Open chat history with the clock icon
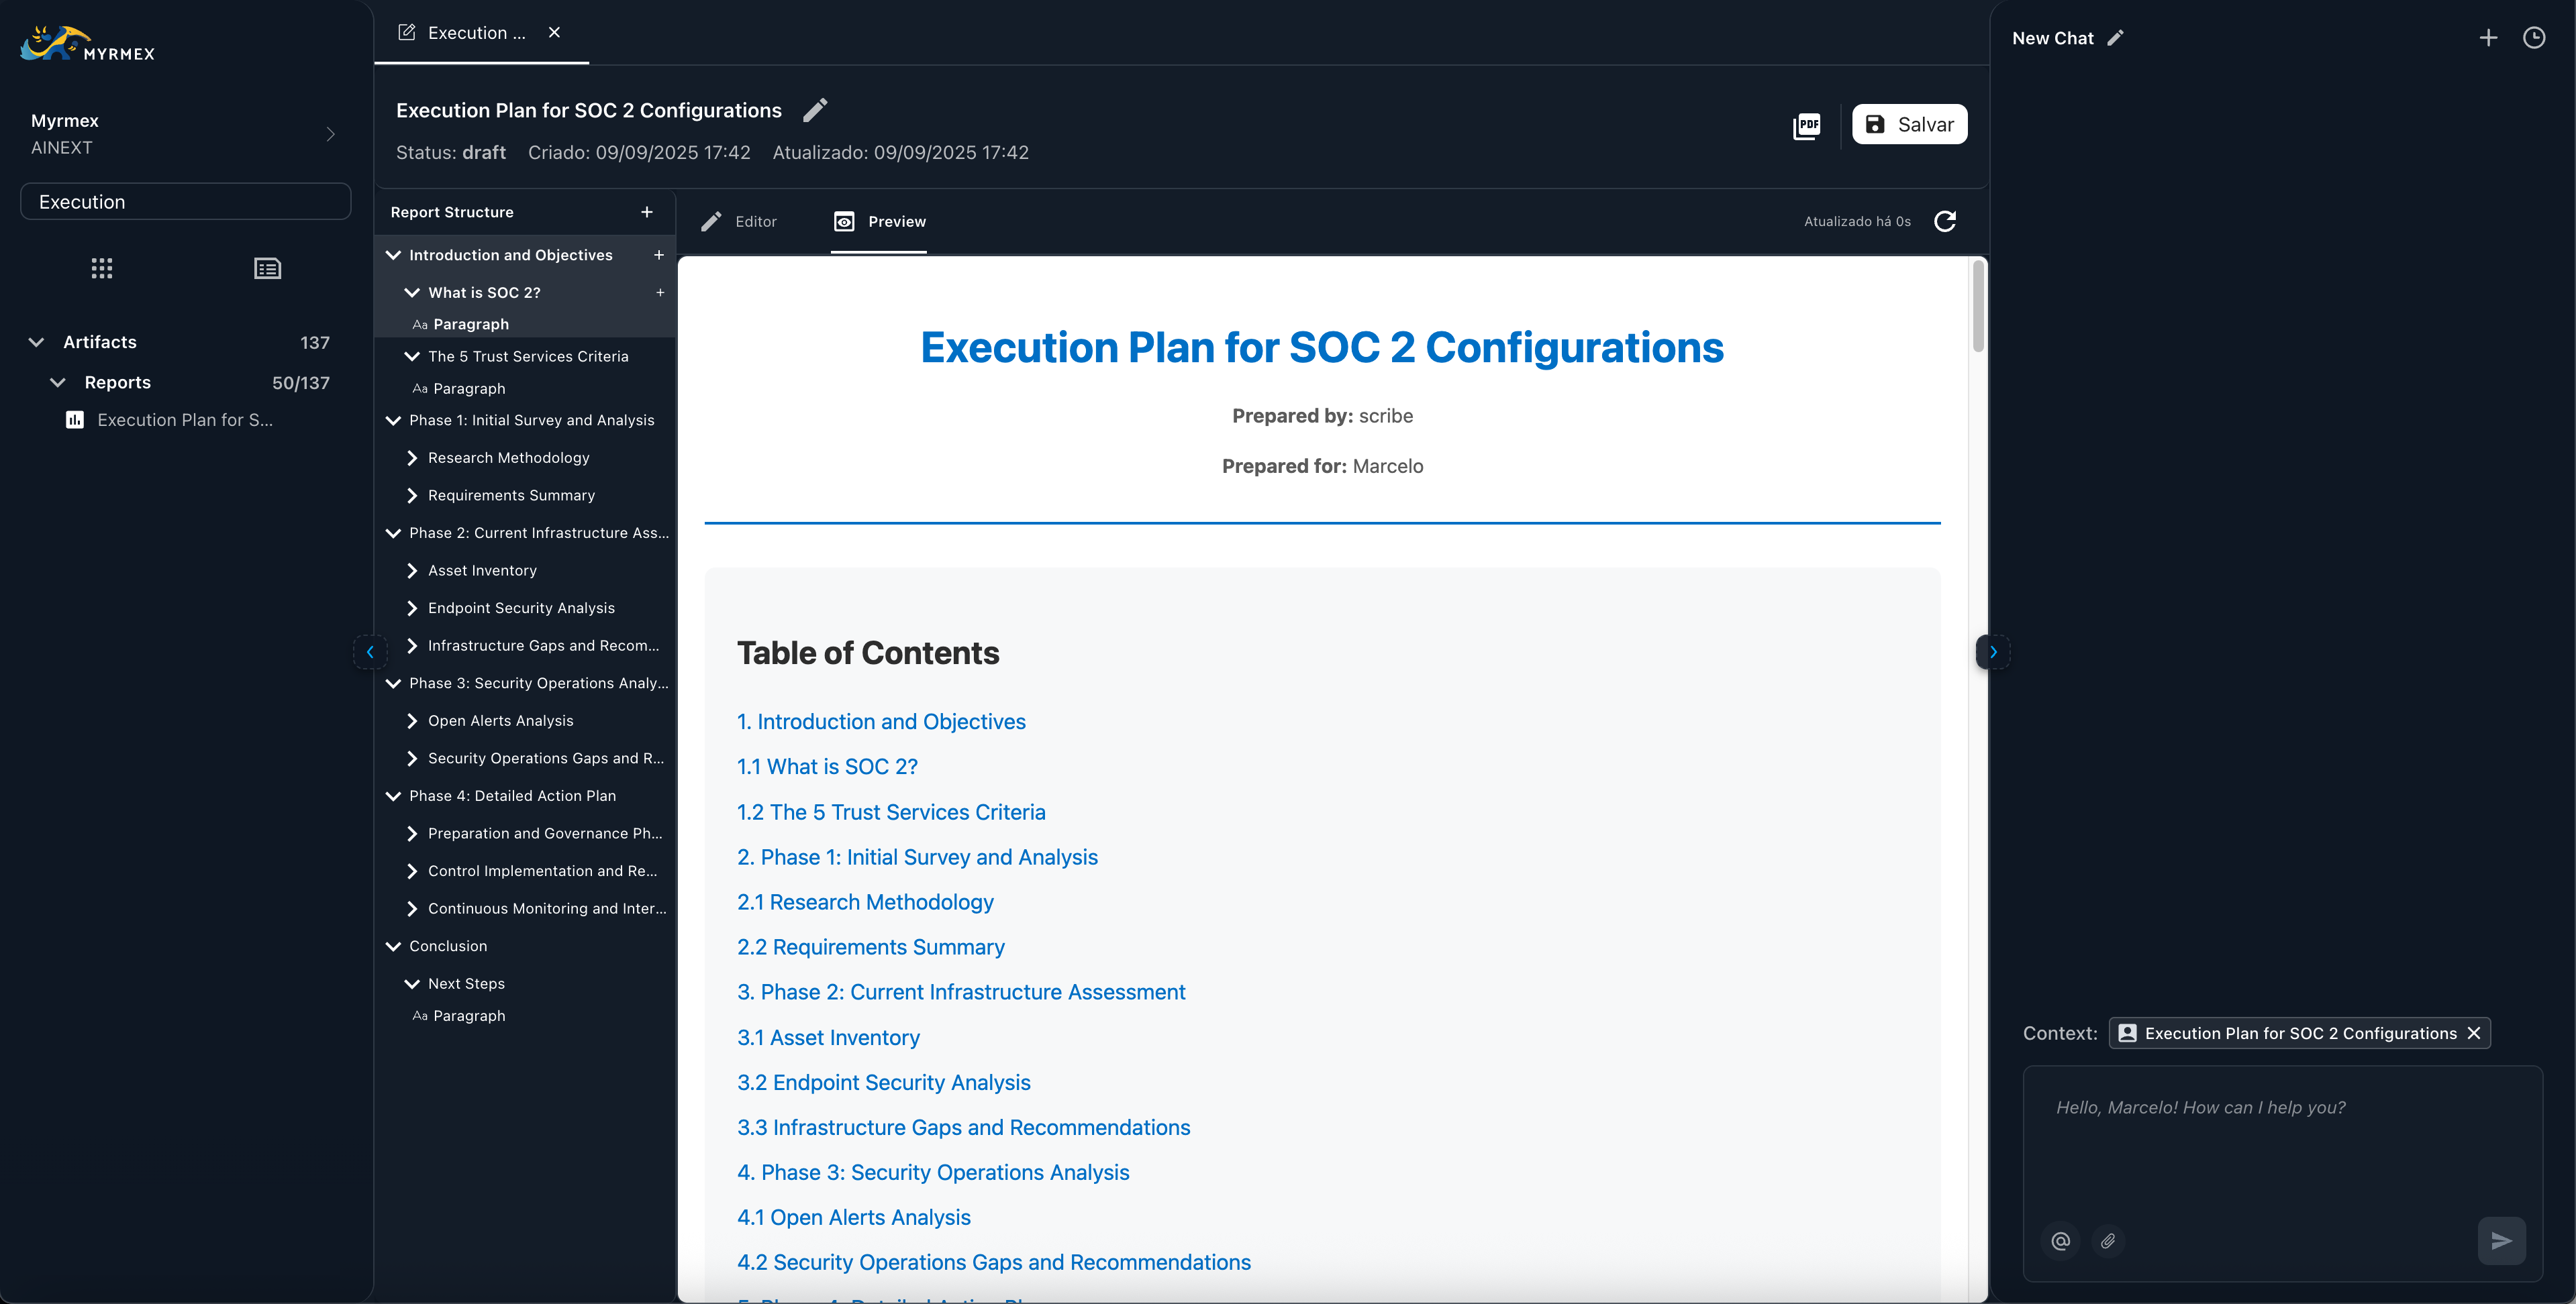 (2535, 37)
